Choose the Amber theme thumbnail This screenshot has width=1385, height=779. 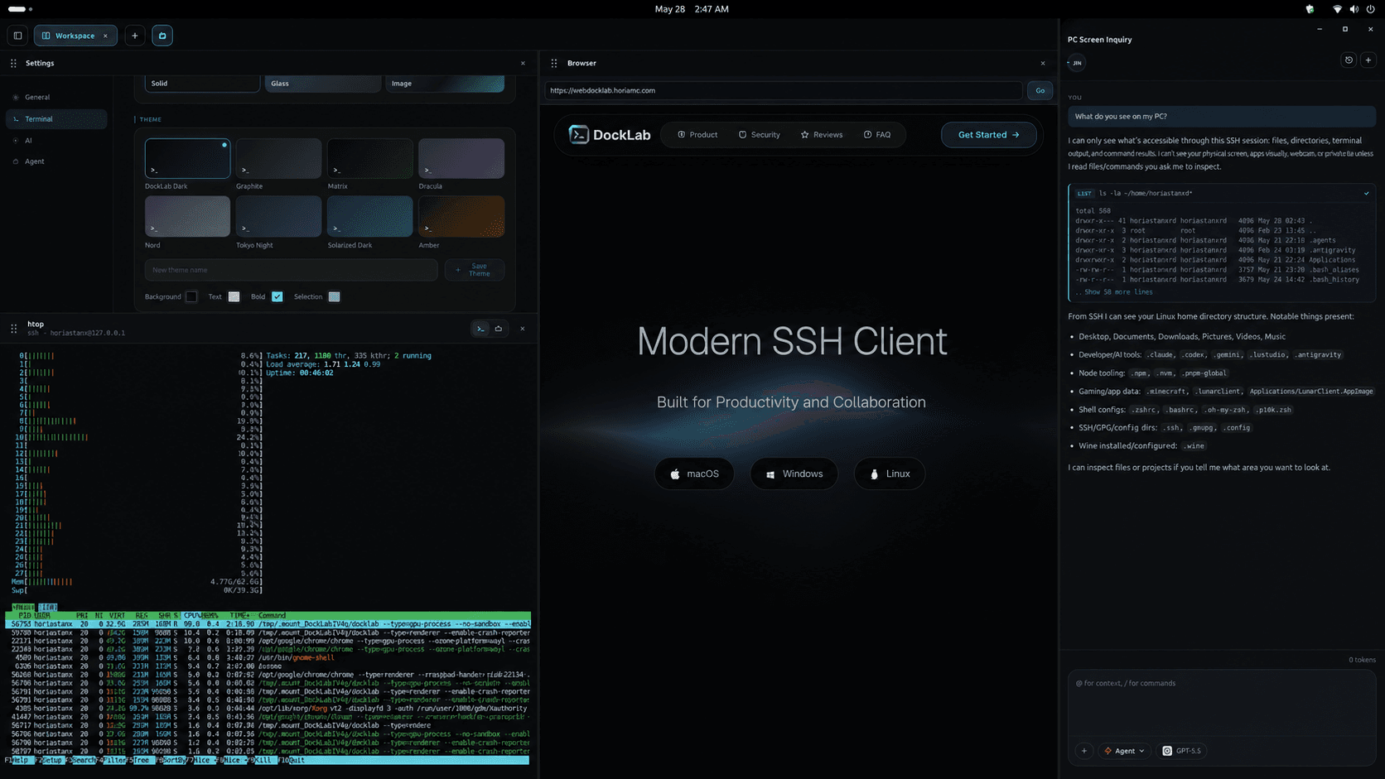point(461,217)
